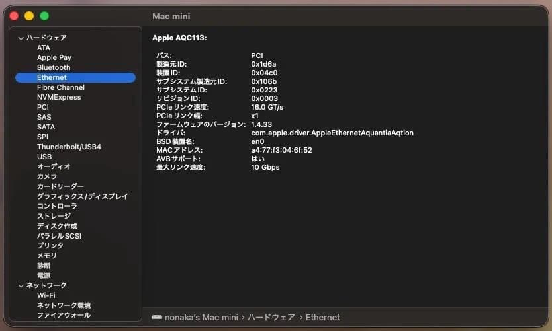The image size is (552, 331).
Task: Select プリンタ in the sidebar
Action: click(50, 246)
